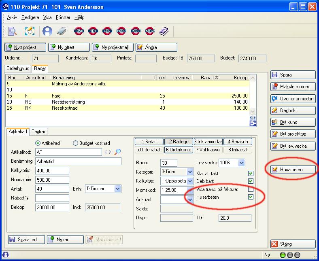Select the Budget kostnad radio button

(75, 143)
